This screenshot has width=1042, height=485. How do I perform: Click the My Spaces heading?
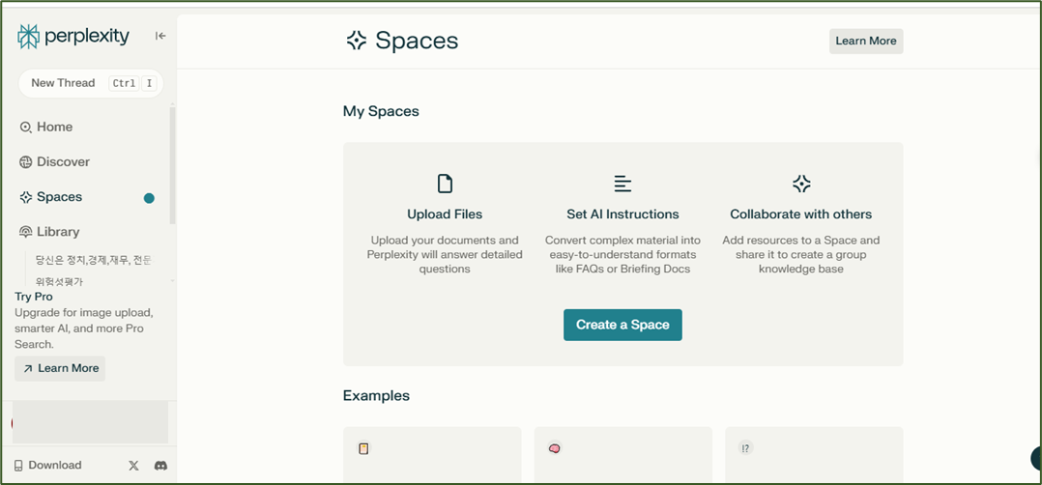pos(381,112)
